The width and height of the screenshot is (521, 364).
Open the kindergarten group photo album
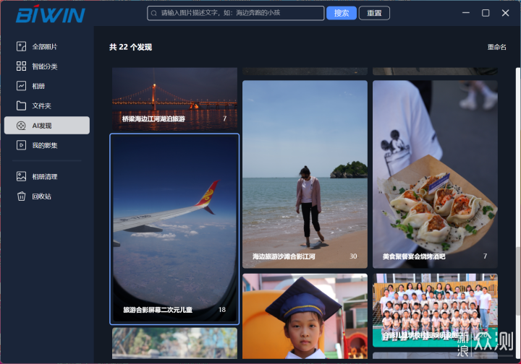[x=435, y=311]
